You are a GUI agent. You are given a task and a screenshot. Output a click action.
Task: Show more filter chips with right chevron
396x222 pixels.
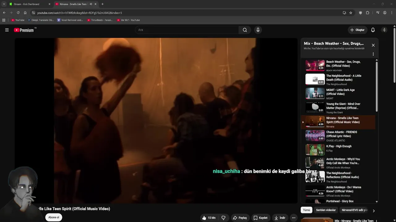tap(373, 211)
